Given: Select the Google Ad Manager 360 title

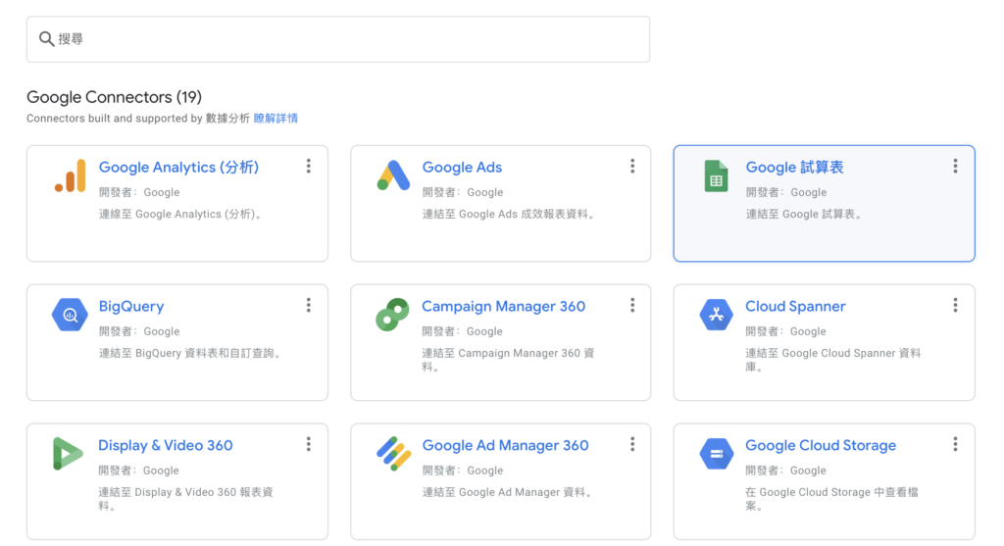Looking at the screenshot, I should pos(505,445).
